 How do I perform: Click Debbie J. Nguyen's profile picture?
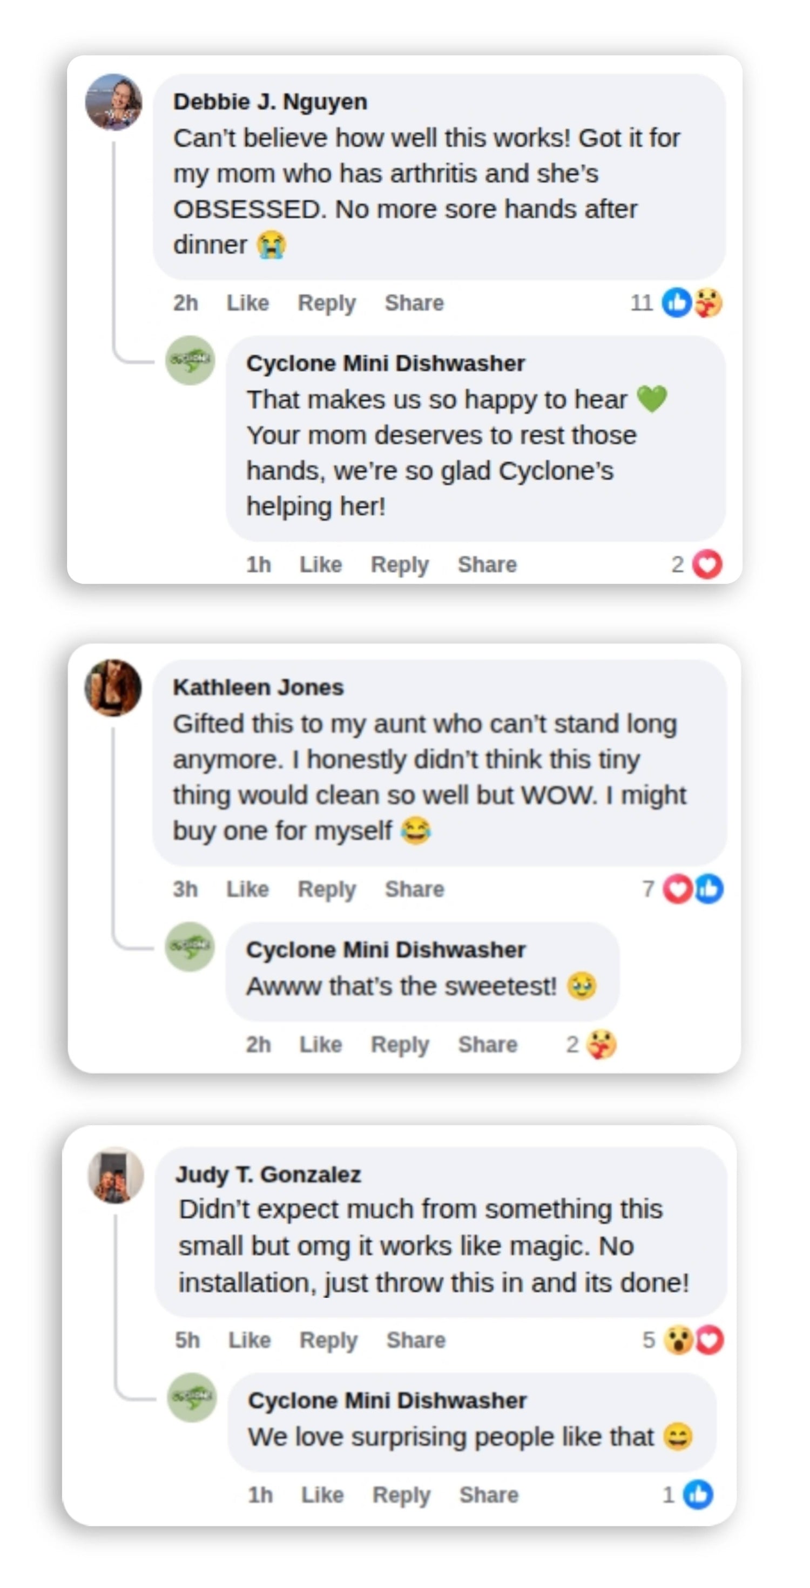coord(113,103)
